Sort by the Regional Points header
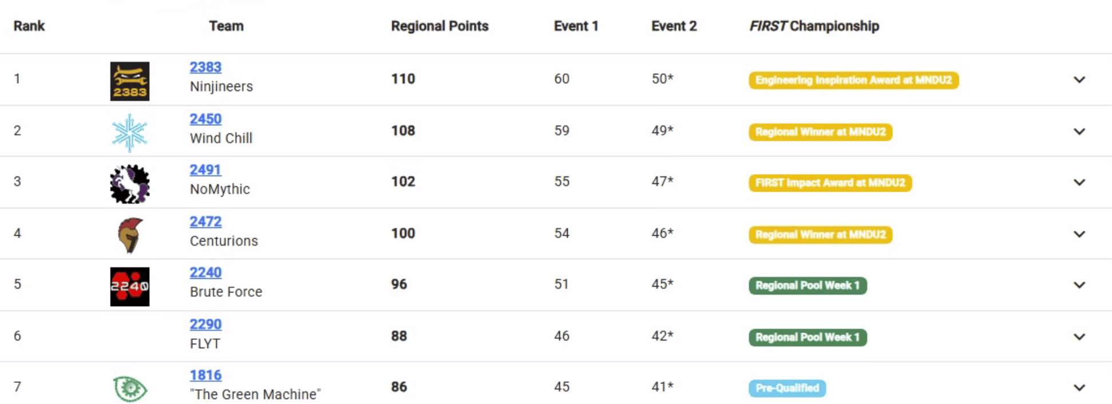This screenshot has height=404, width=1112. (439, 26)
